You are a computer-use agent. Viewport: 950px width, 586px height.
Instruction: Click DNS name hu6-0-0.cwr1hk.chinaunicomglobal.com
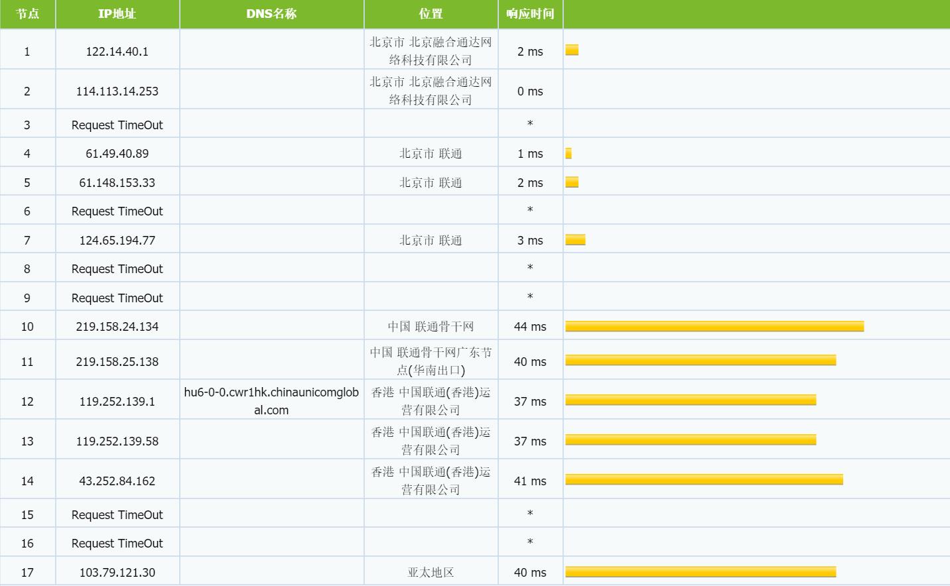pos(271,401)
